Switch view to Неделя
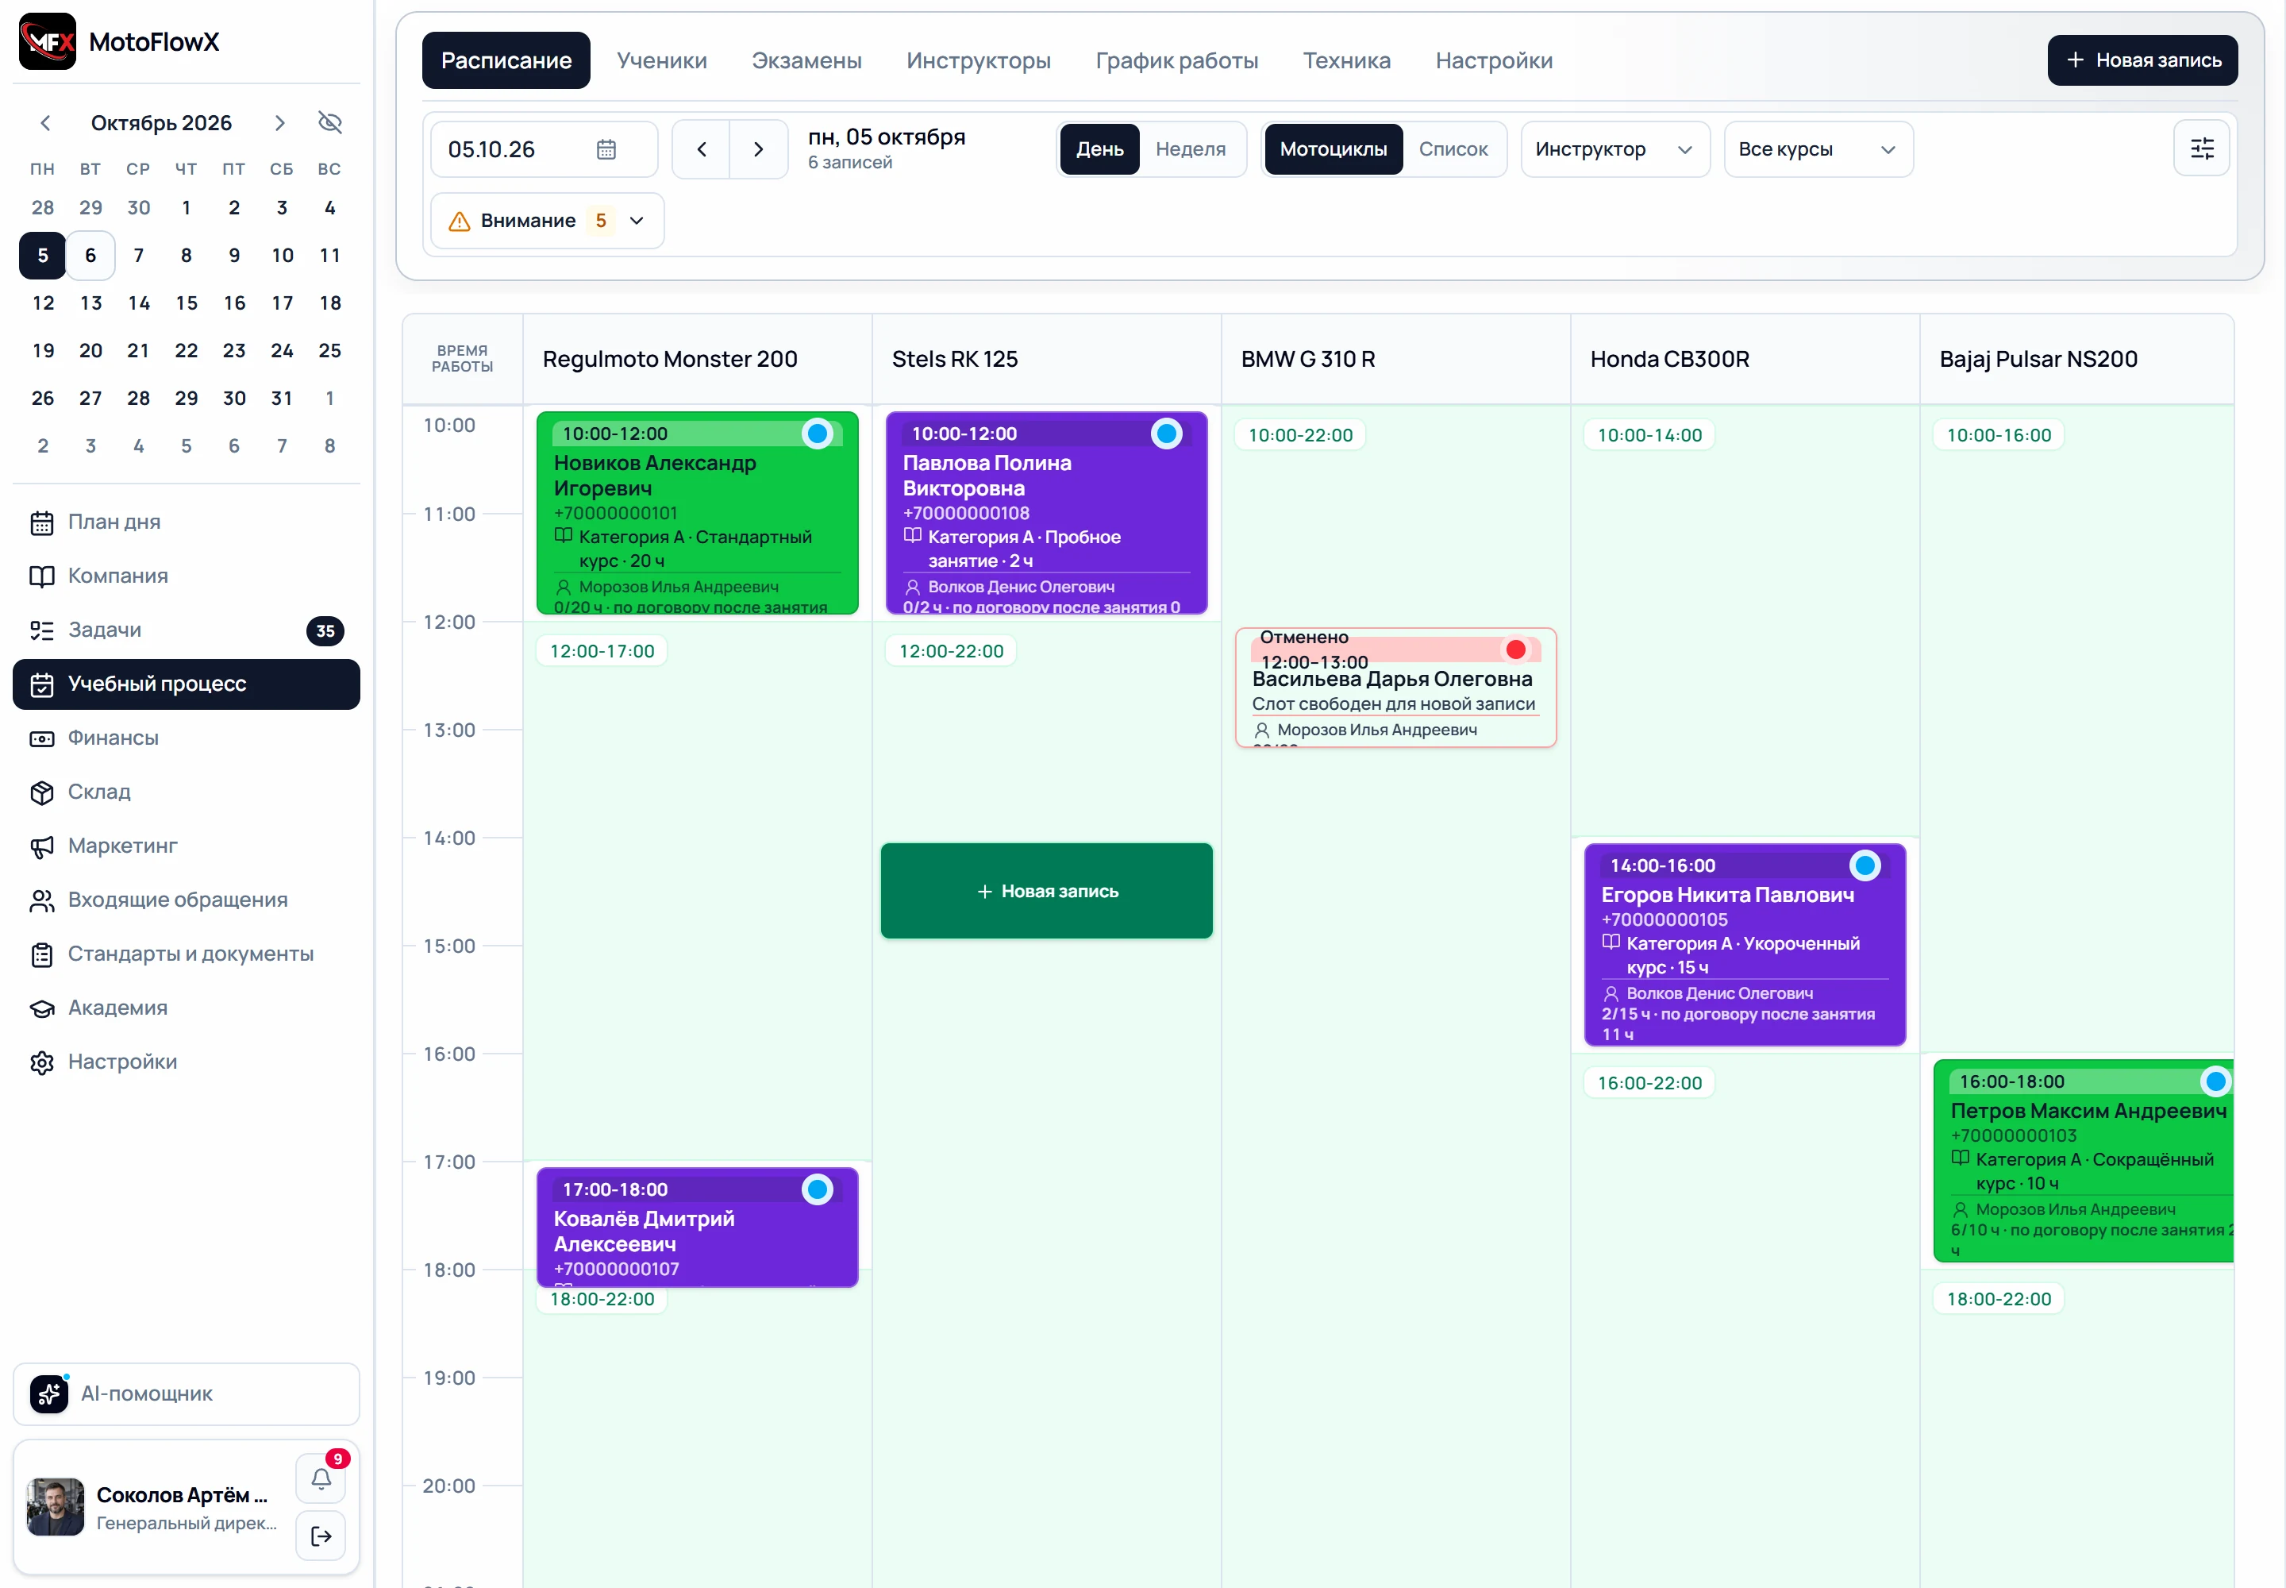2286x1588 pixels. click(x=1190, y=149)
